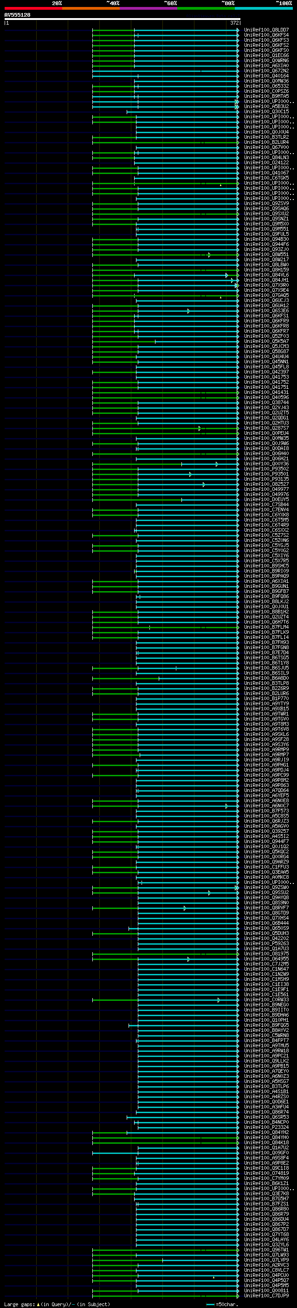
Task: Select hit UniRef100_B7FGN8
Action: 266,647
